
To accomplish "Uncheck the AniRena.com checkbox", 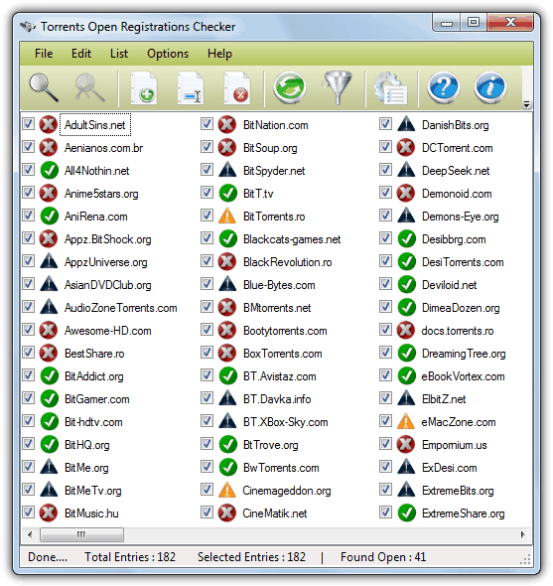I will pyautogui.click(x=28, y=216).
